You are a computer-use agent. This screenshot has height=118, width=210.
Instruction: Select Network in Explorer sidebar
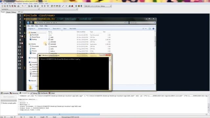coord(32,81)
